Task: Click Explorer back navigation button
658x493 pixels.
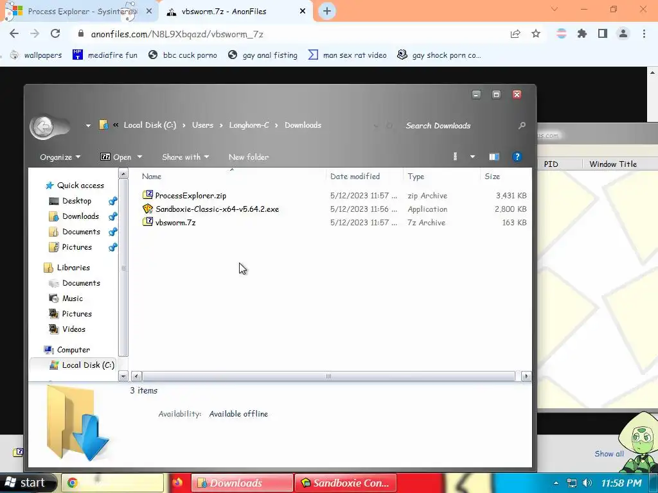Action: [43, 126]
